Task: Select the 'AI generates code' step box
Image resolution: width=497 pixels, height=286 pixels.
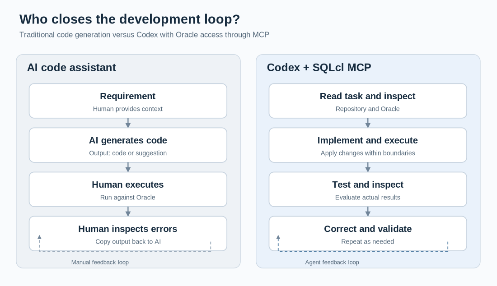Action: [x=128, y=145]
